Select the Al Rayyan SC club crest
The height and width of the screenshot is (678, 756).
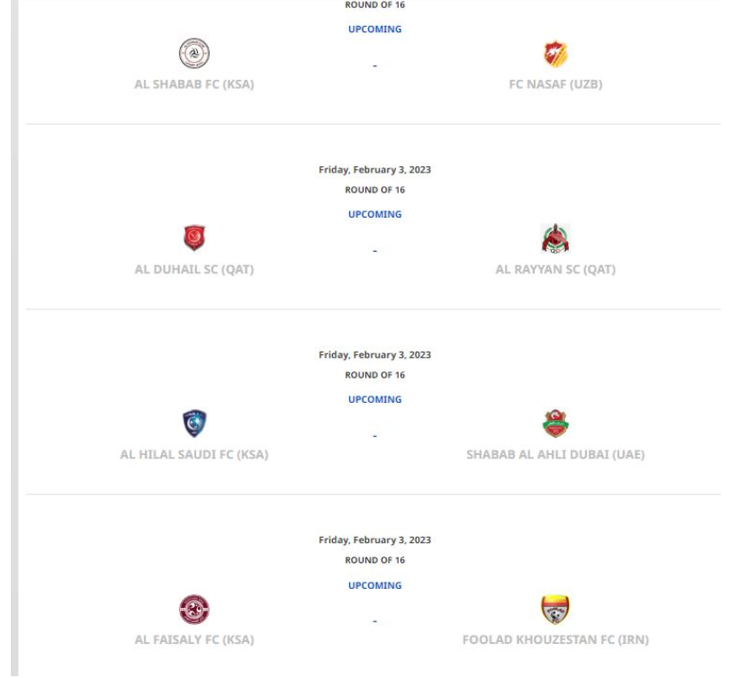coord(555,238)
